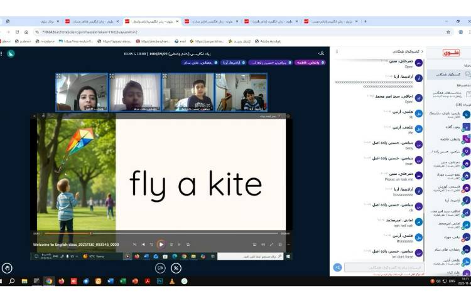Click the session logo icon top-left
The width and height of the screenshot is (471, 301).
[11, 53]
